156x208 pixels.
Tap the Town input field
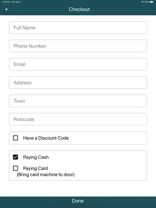(78, 101)
